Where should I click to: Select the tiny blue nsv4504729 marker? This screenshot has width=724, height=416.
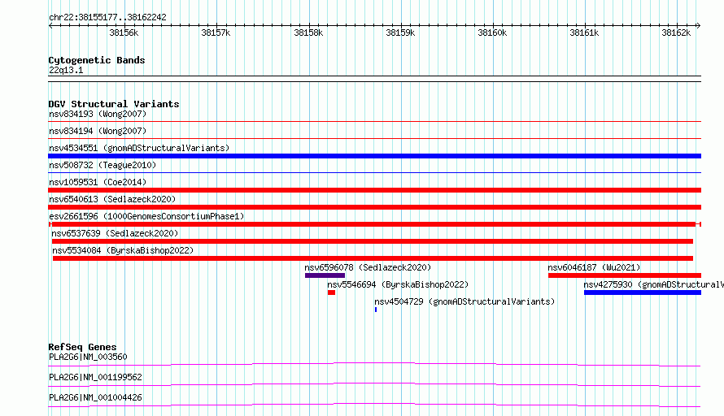tap(376, 310)
